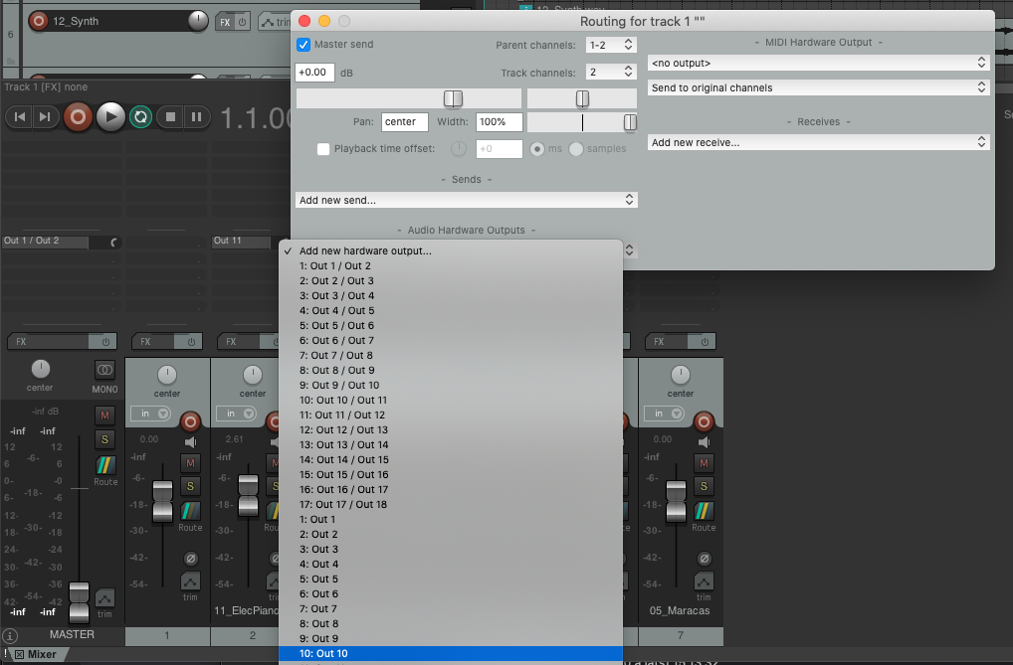Open the Route icon on track 1
The height and width of the screenshot is (665, 1013).
190,511
